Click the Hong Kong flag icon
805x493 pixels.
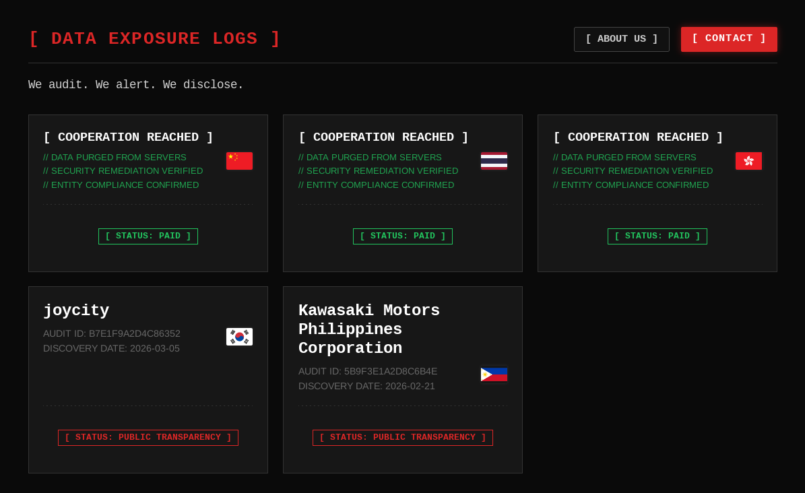point(748,160)
